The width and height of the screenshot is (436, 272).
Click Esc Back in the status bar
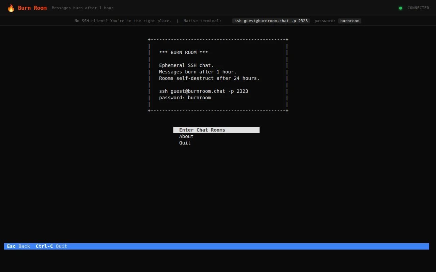[x=18, y=246]
